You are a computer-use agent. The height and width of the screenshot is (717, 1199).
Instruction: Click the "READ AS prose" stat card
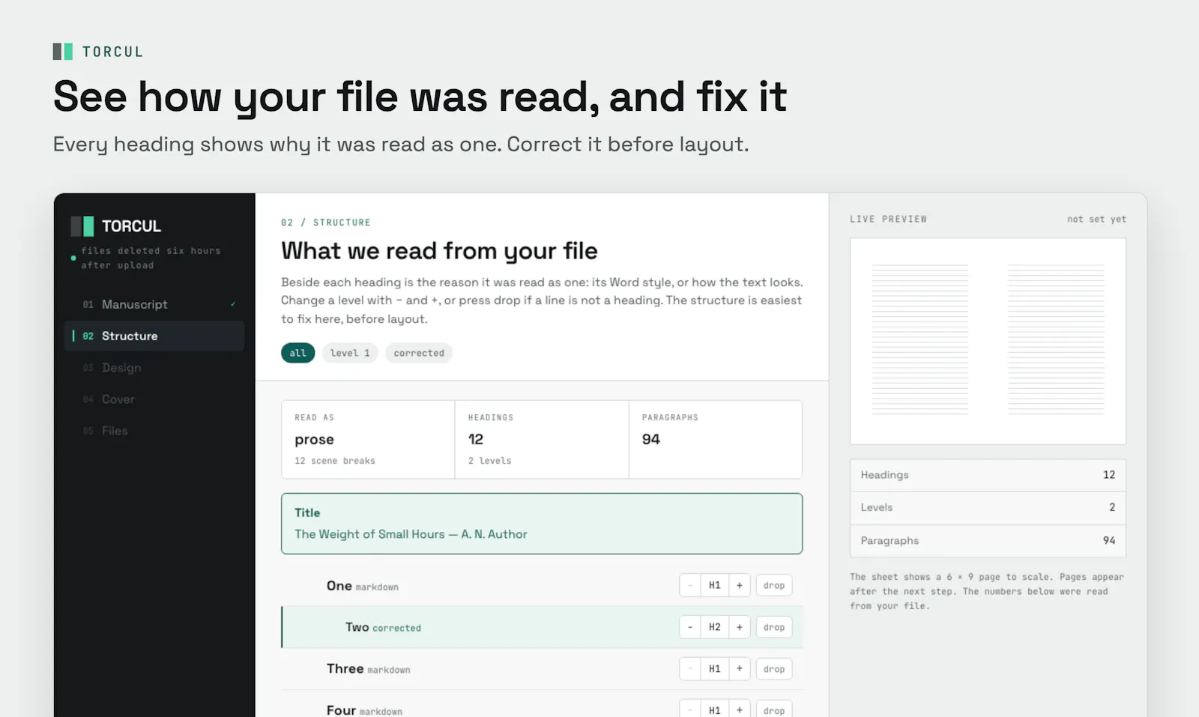click(x=368, y=440)
